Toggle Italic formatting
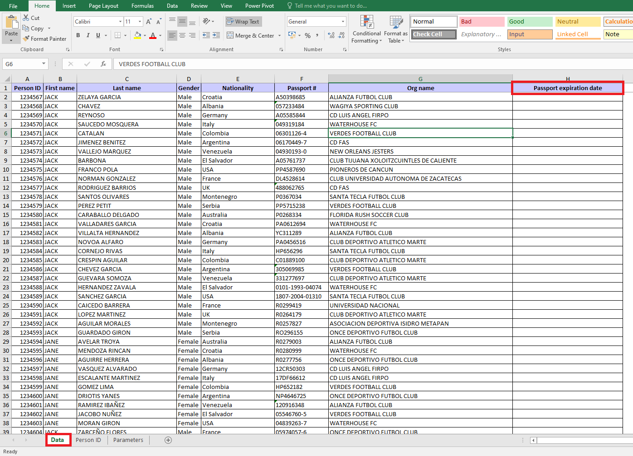 click(88, 35)
